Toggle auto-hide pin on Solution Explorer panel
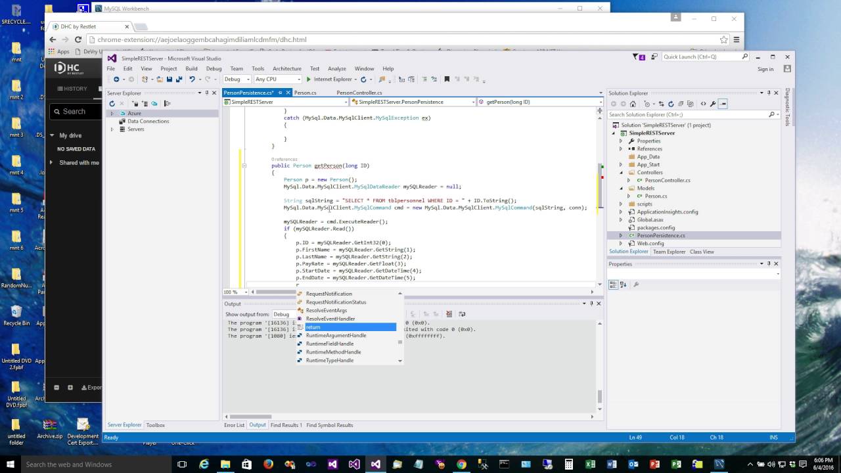The height and width of the screenshot is (473, 841). coord(769,93)
